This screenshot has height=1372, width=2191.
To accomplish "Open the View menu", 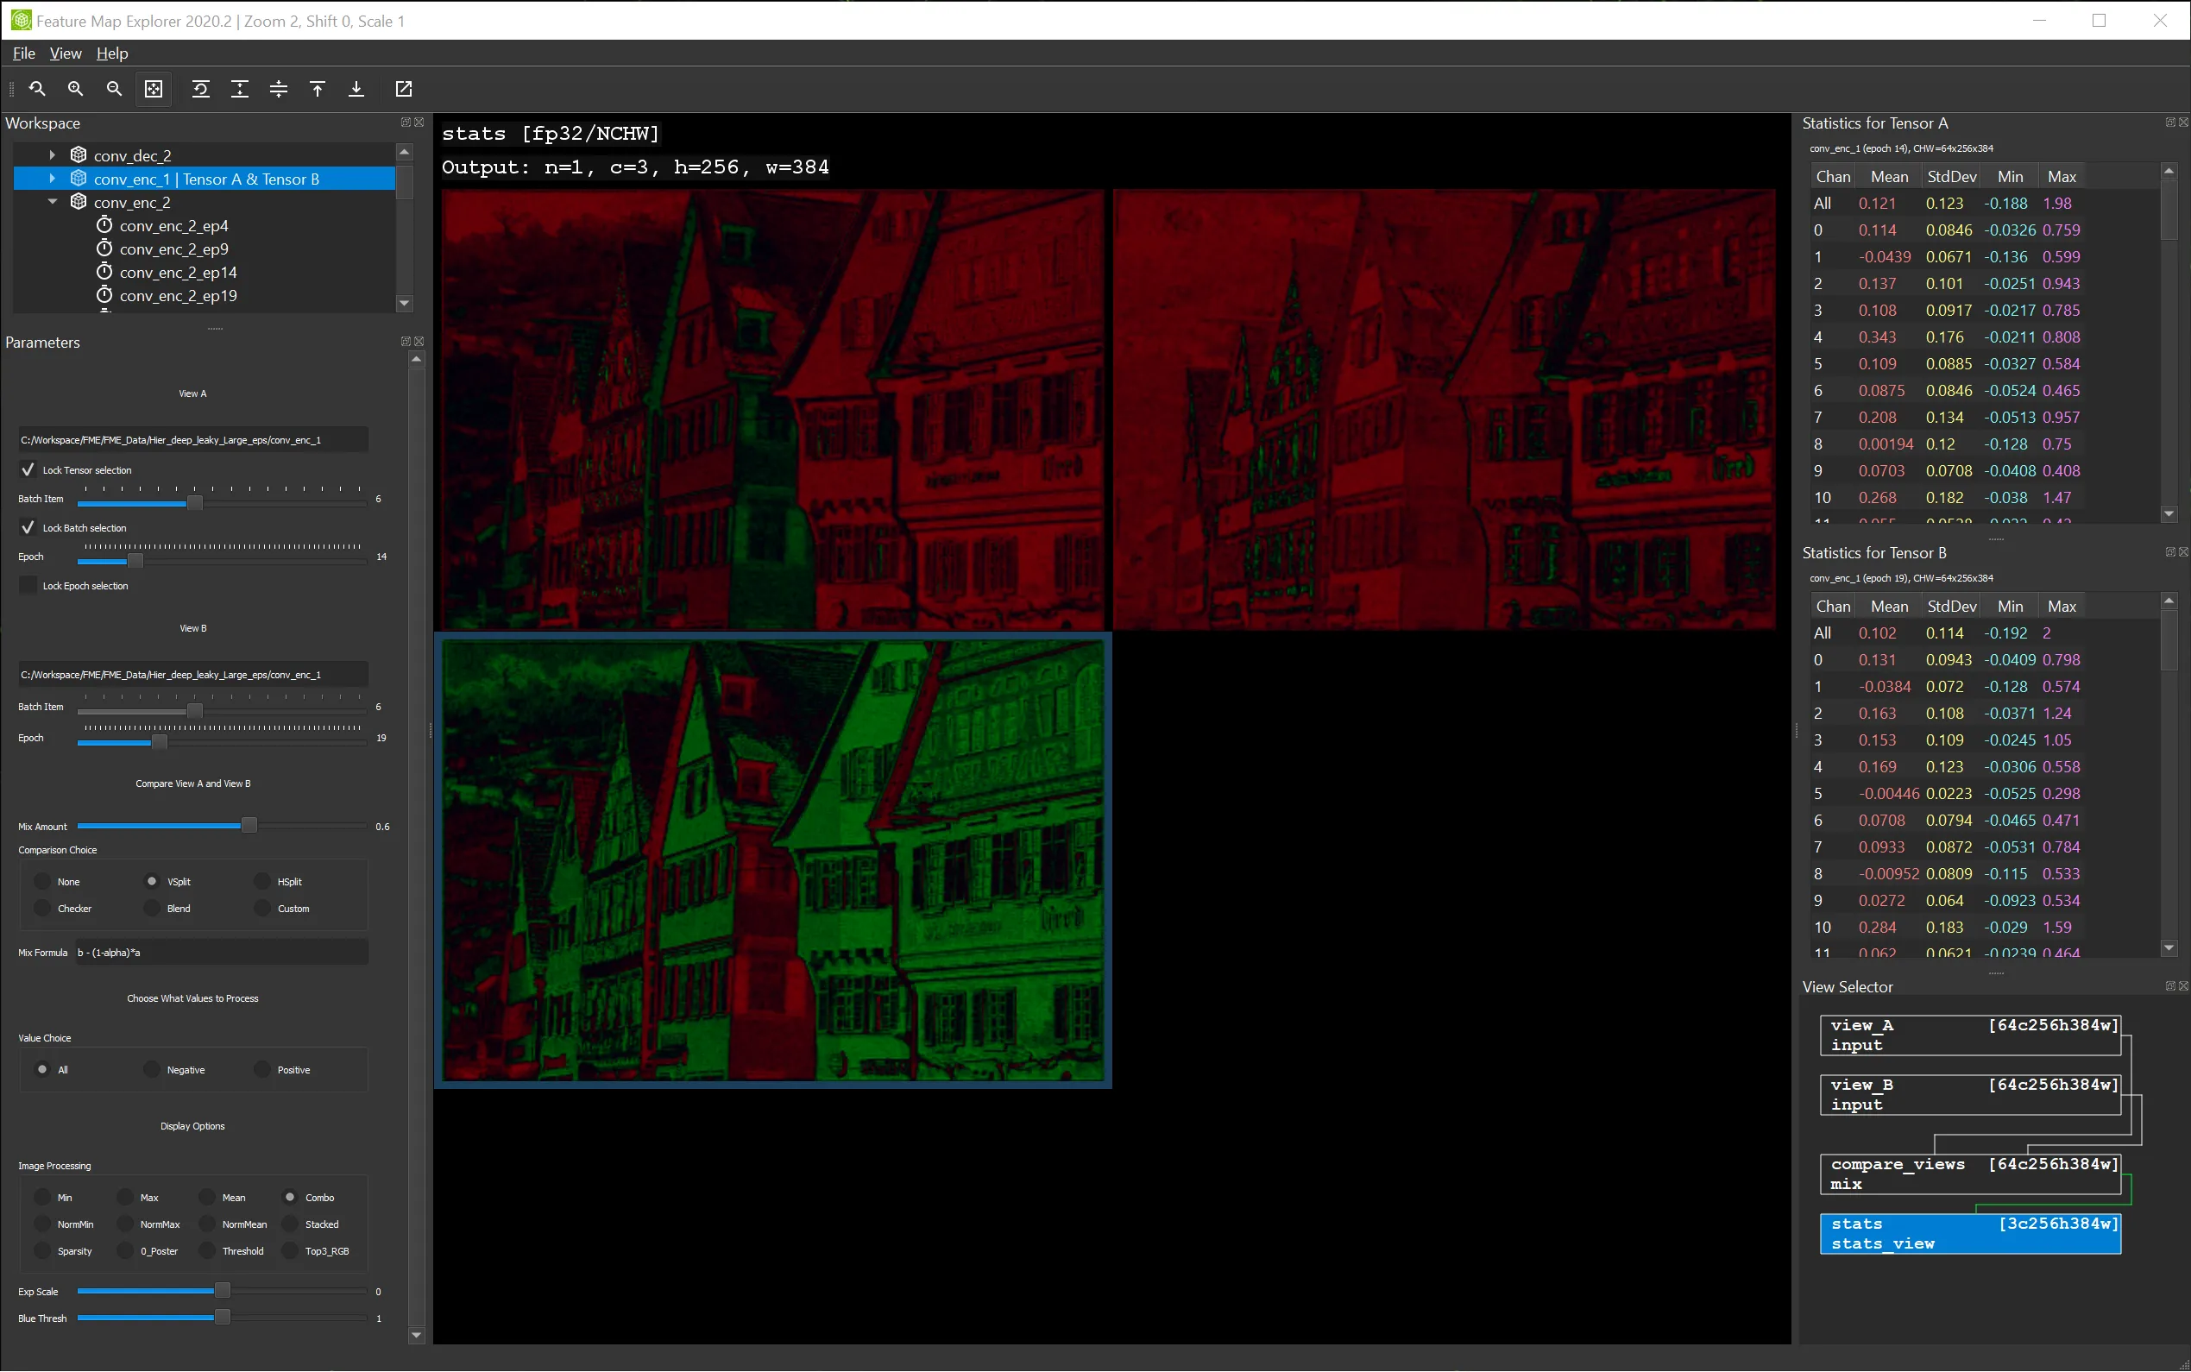I will [65, 53].
